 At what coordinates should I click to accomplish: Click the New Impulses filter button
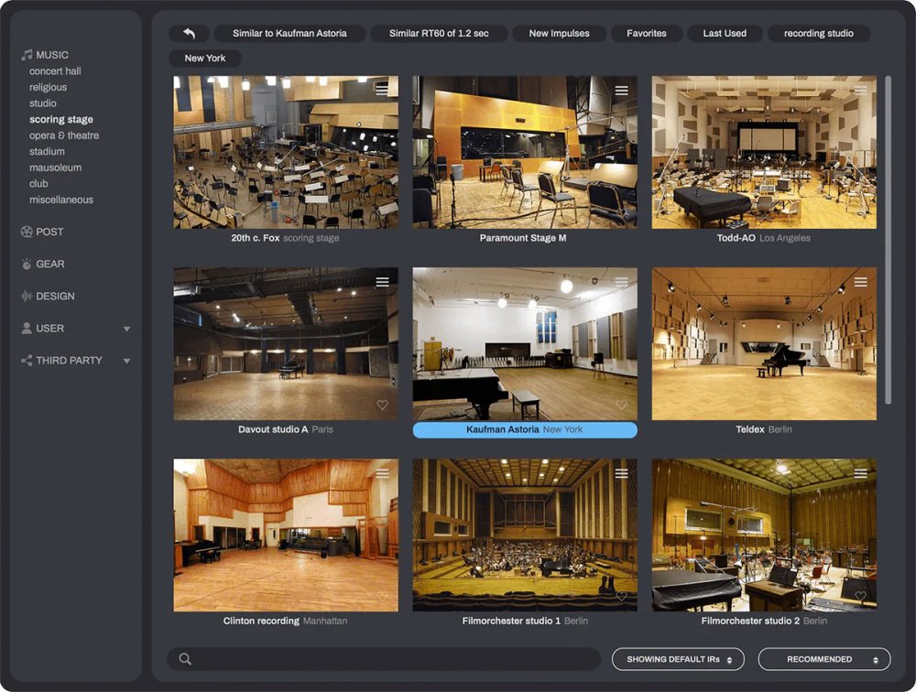click(x=559, y=33)
